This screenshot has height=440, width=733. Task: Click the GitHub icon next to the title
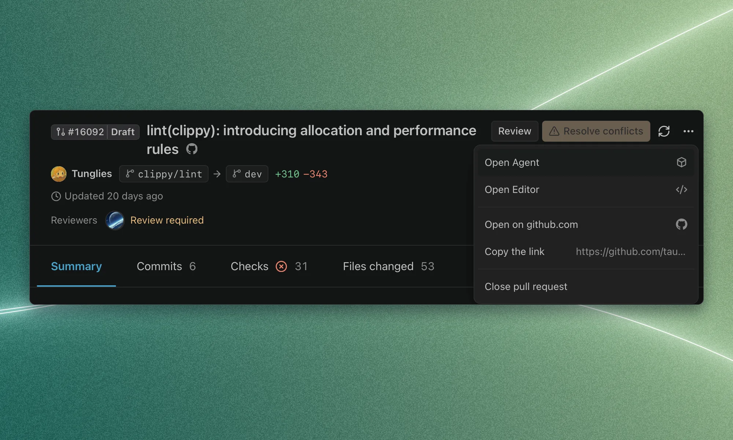192,149
